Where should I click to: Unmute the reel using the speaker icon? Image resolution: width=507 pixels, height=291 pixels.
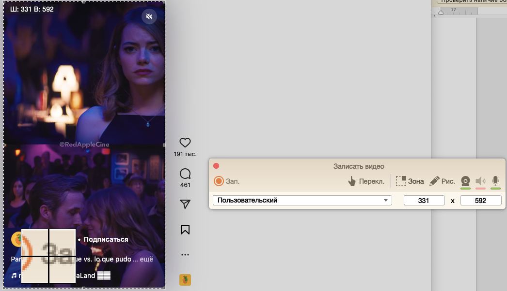point(149,16)
